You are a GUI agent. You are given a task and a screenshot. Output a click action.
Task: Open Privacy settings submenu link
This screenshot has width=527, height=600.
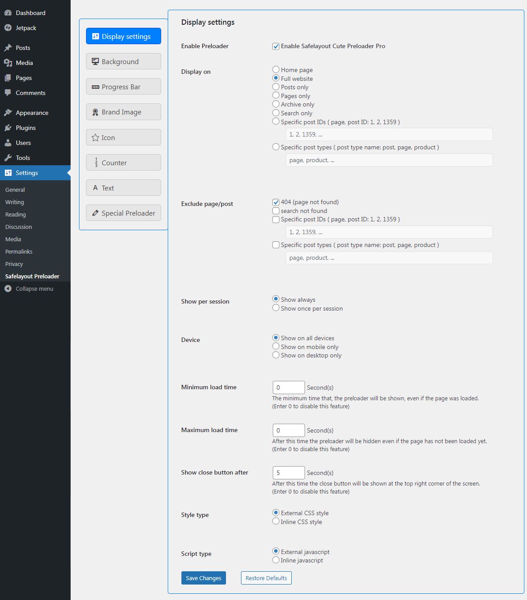click(x=14, y=264)
